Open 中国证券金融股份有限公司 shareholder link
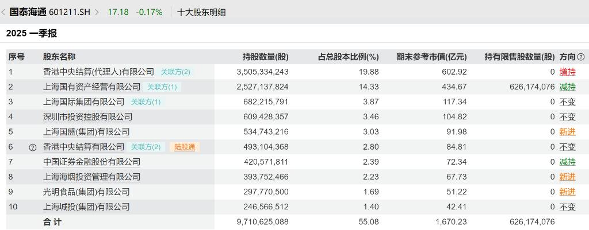Screen dimensions: 589x230 pyautogui.click(x=91, y=162)
